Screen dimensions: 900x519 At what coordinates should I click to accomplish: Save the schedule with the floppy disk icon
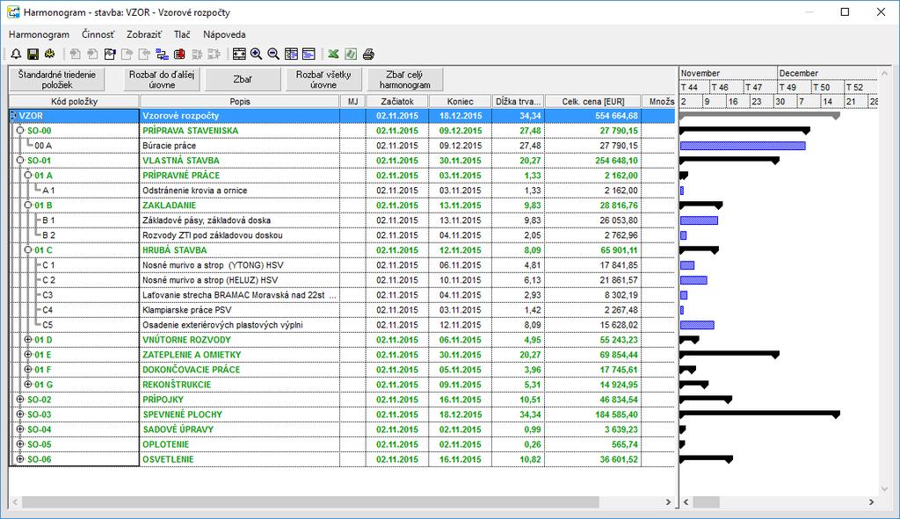click(33, 54)
